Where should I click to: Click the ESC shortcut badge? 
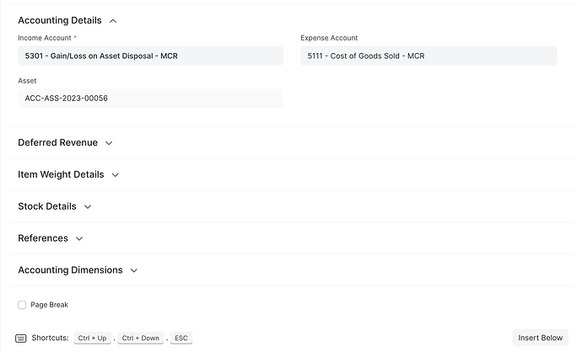click(x=181, y=338)
